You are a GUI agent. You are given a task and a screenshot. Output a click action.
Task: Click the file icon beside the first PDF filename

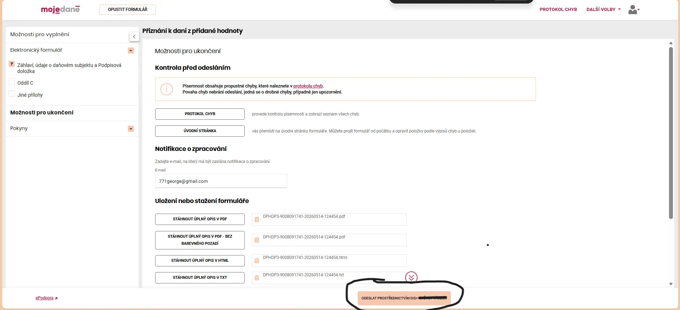pyautogui.click(x=257, y=220)
